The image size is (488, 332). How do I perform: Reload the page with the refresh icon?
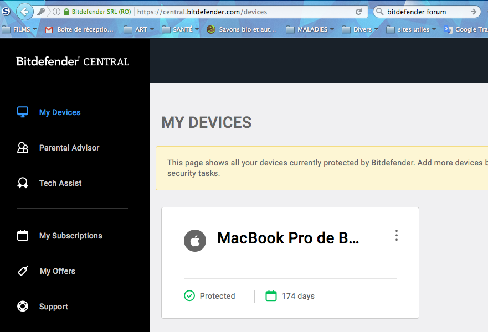(x=358, y=12)
